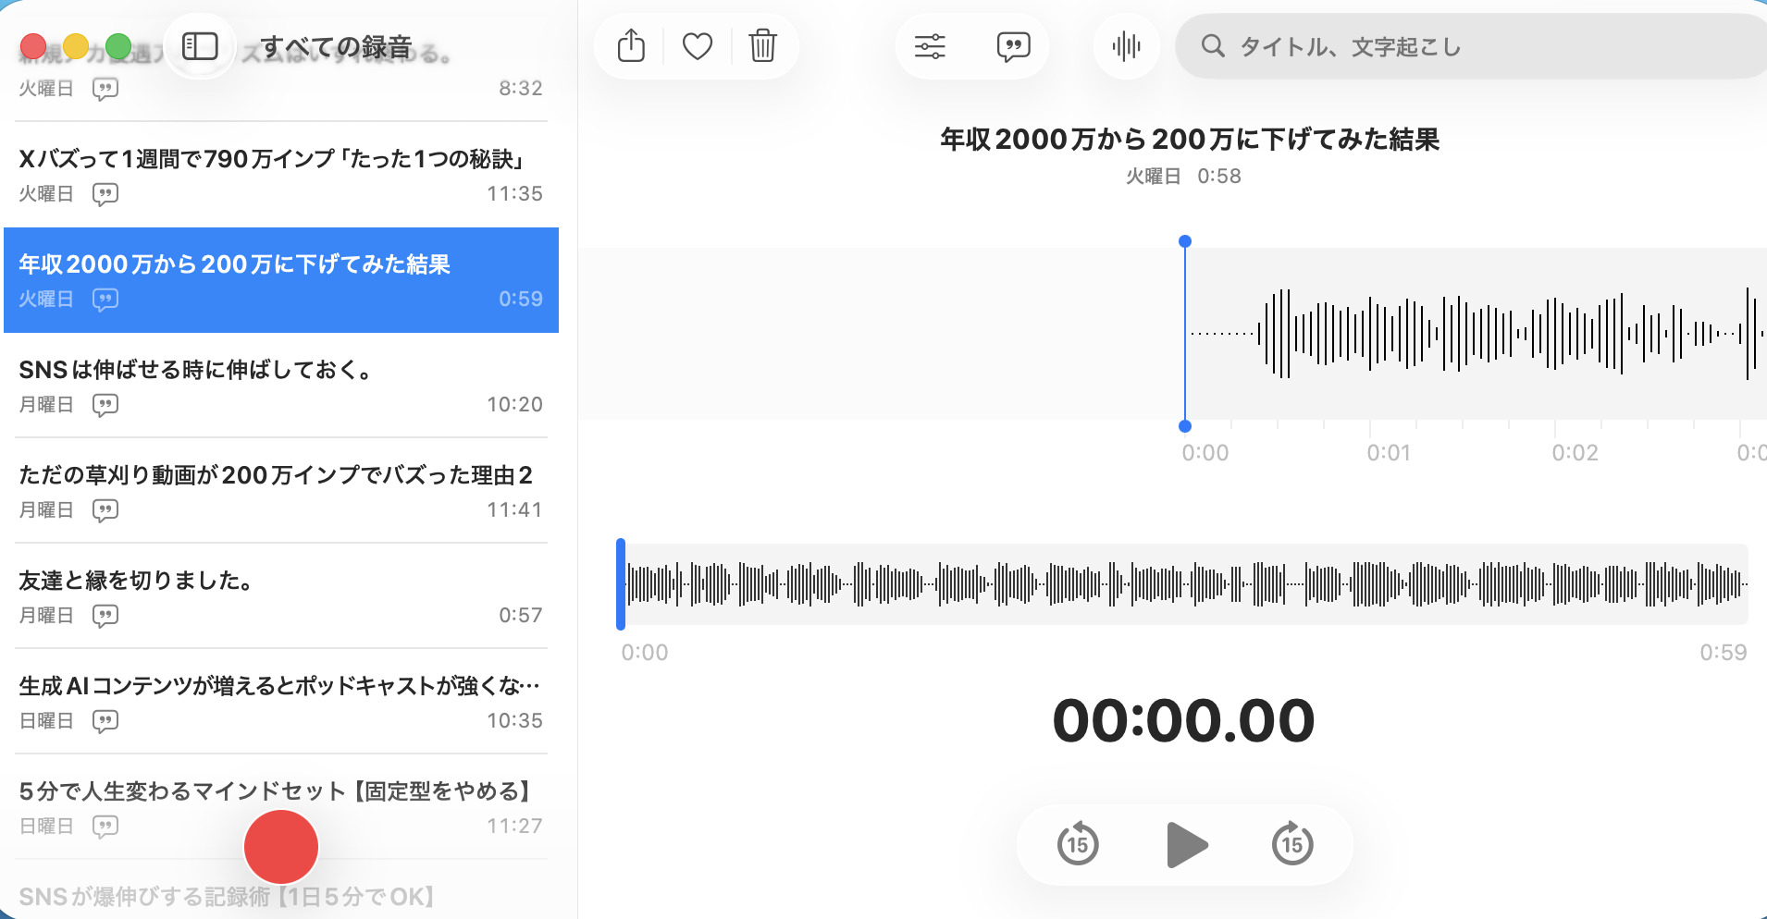The image size is (1767, 919).
Task: Click the recording title in the detail pane
Action: [x=1190, y=140]
